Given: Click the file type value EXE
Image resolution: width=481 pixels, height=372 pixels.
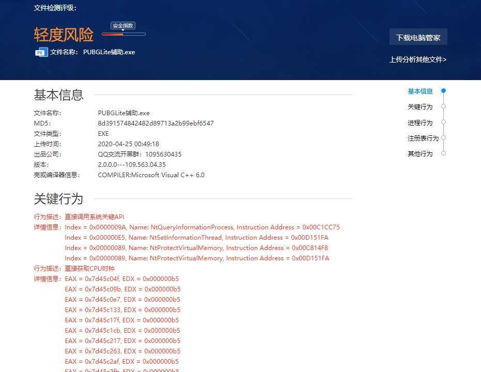Looking at the screenshot, I should pyautogui.click(x=103, y=134).
